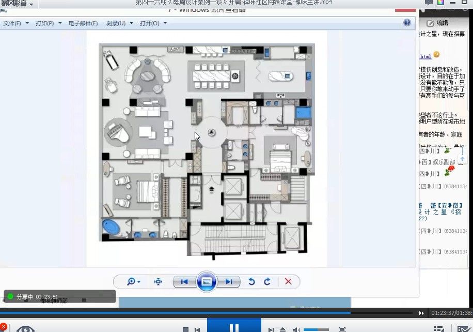Stop the video playback

(x=186, y=329)
